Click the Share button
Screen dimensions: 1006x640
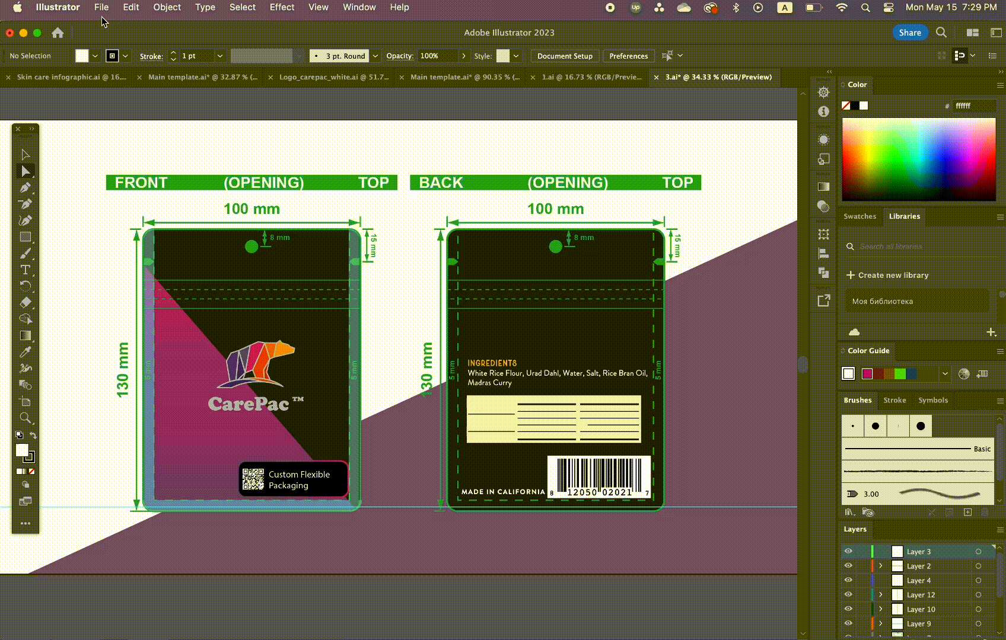coord(909,33)
